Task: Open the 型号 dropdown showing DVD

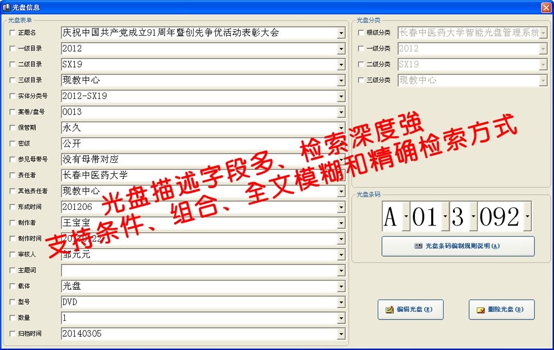Action: point(341,302)
